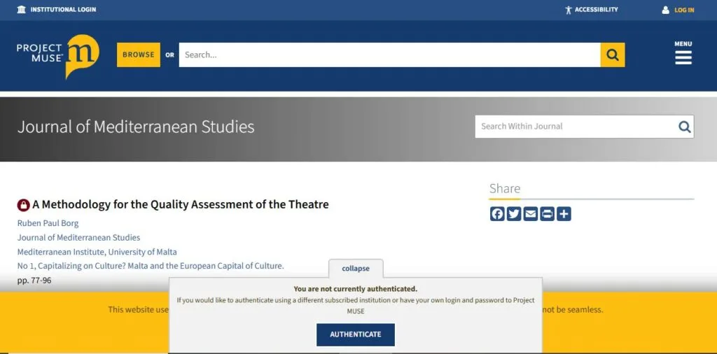
Task: Click the Project MUSE logo
Action: tap(58, 55)
